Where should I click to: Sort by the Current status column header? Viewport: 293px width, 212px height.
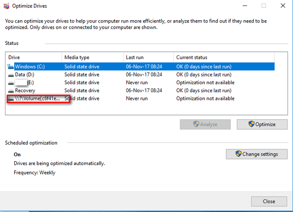[224, 57]
